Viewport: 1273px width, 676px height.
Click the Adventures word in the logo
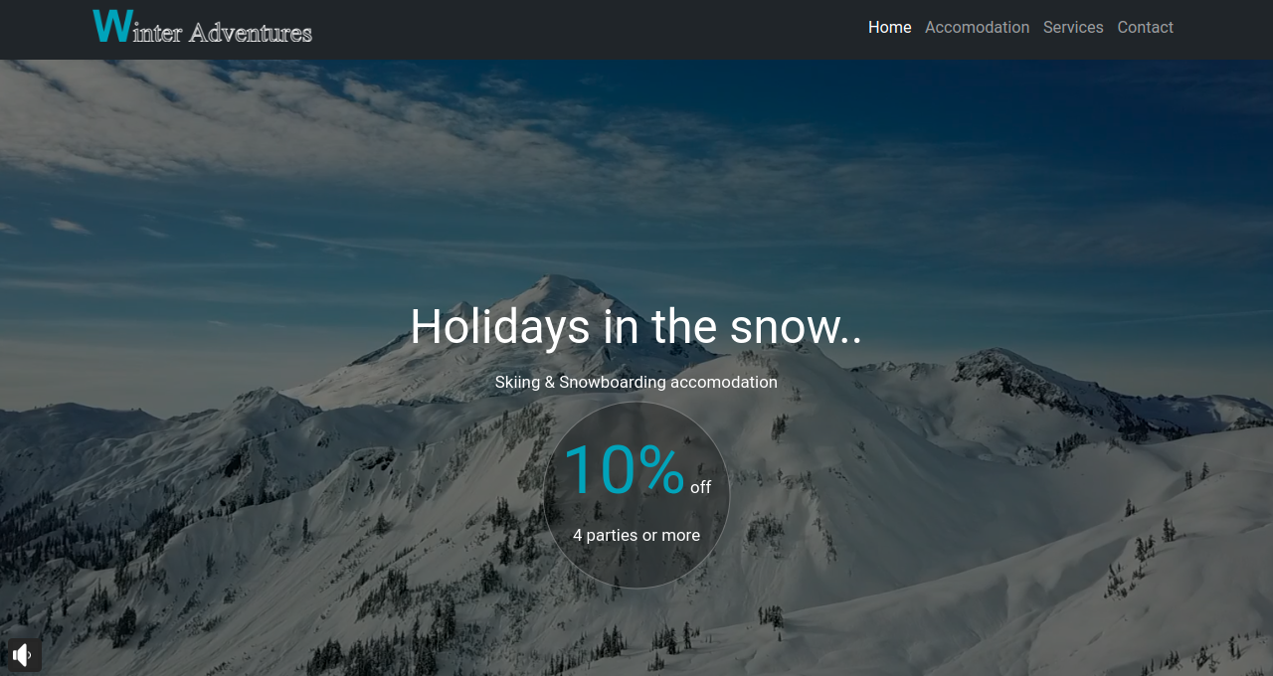tap(250, 33)
